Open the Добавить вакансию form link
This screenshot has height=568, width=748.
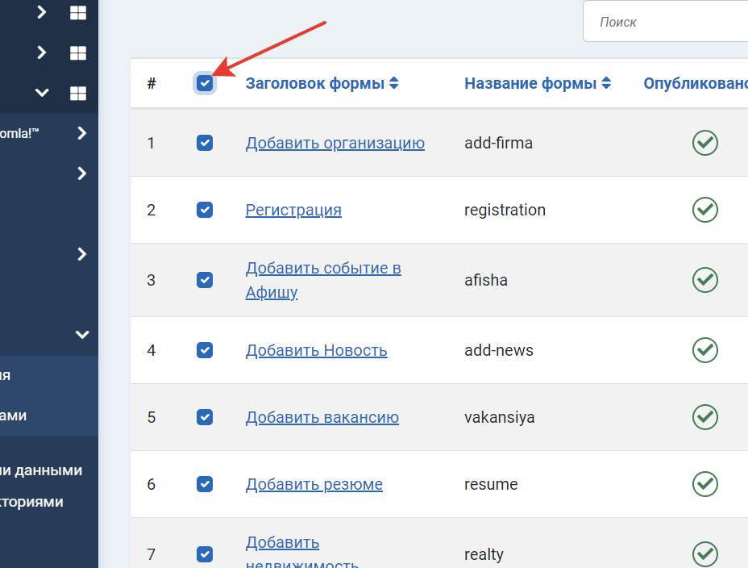pos(322,417)
